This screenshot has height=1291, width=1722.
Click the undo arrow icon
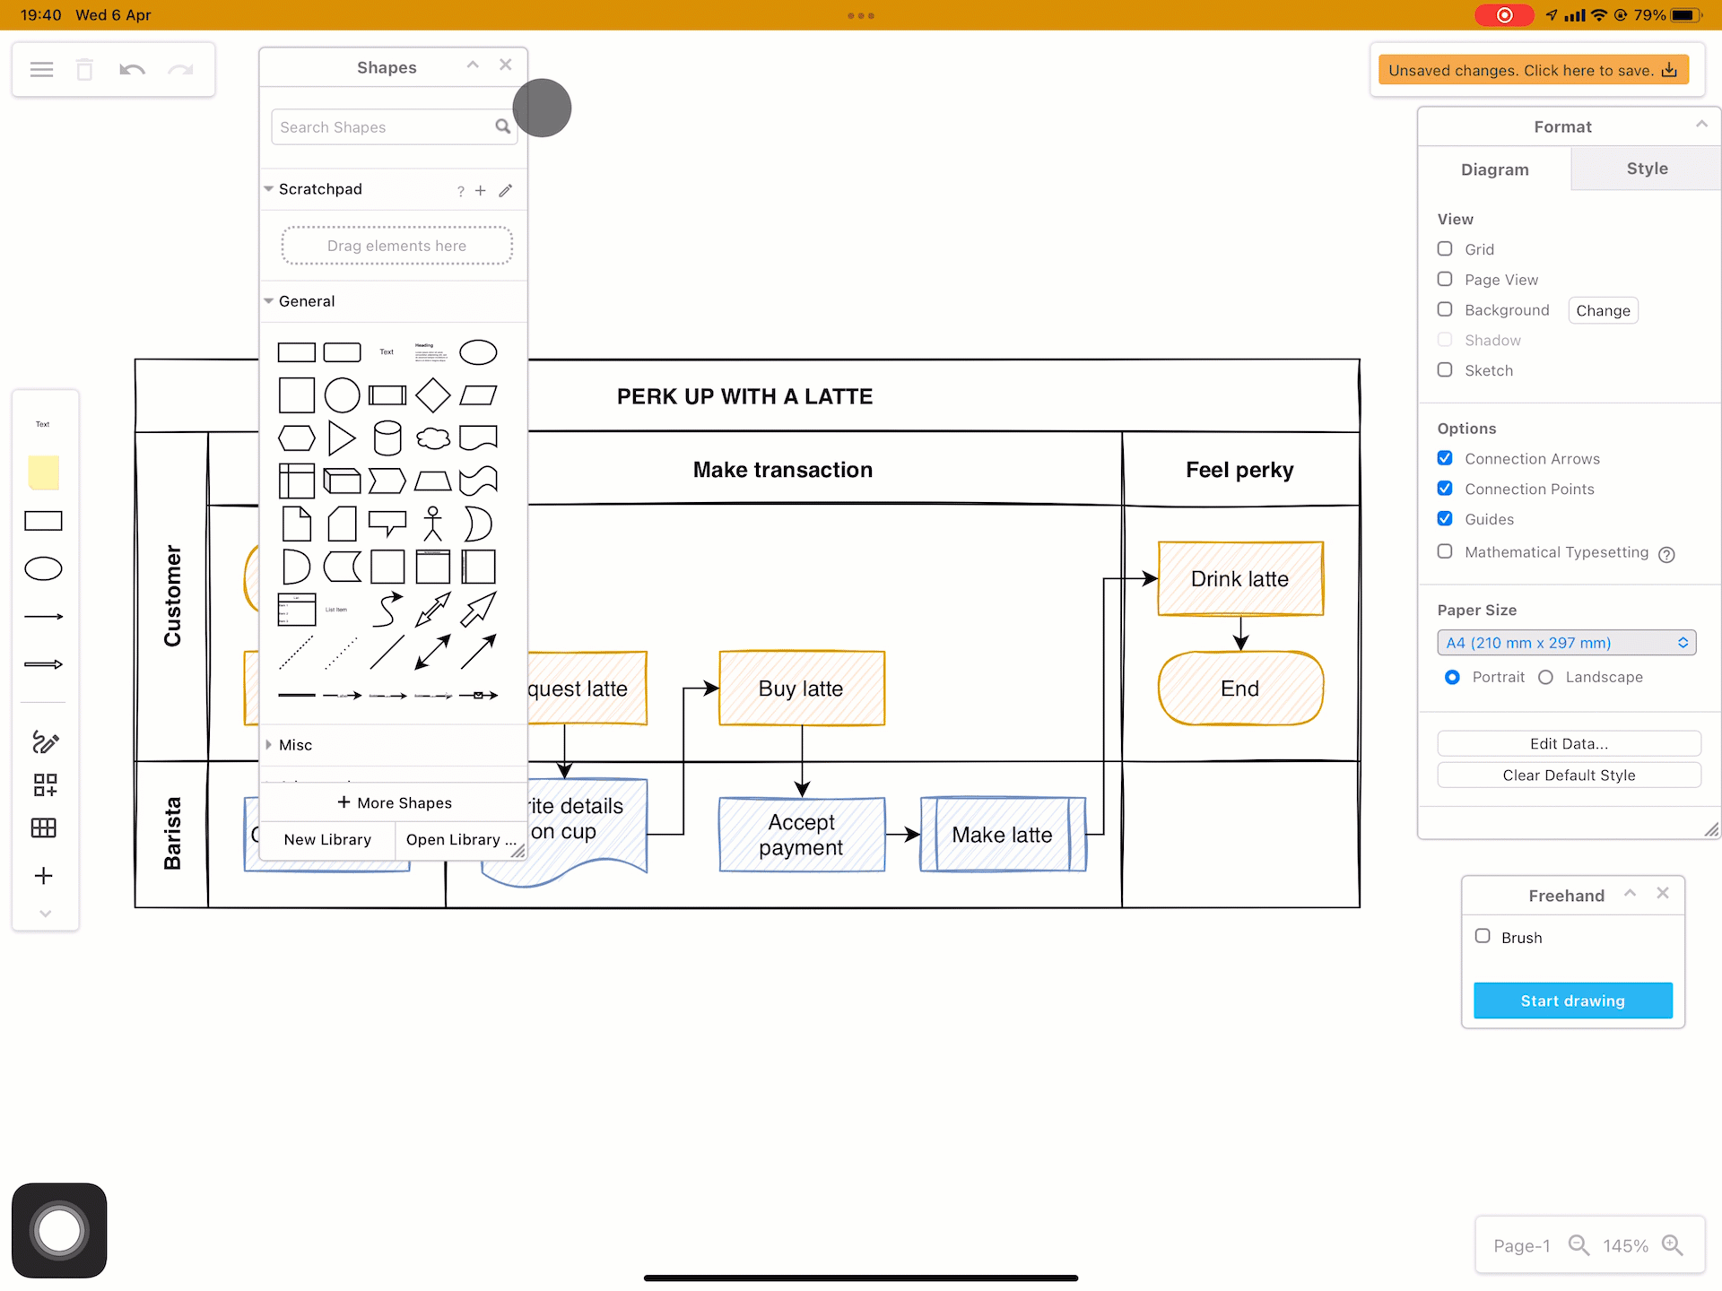(x=132, y=69)
